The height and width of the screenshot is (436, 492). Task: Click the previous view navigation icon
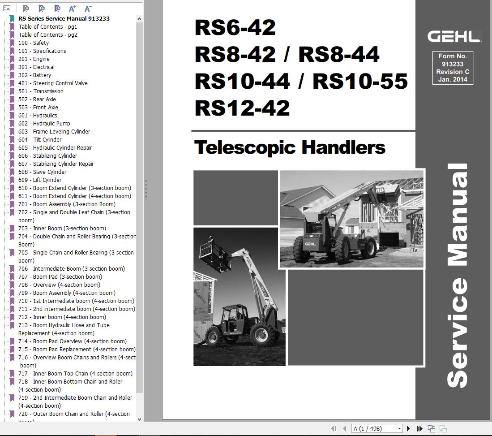[432, 428]
